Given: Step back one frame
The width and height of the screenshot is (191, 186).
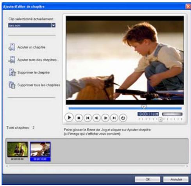Looking at the screenshot, I should [x=96, y=118].
